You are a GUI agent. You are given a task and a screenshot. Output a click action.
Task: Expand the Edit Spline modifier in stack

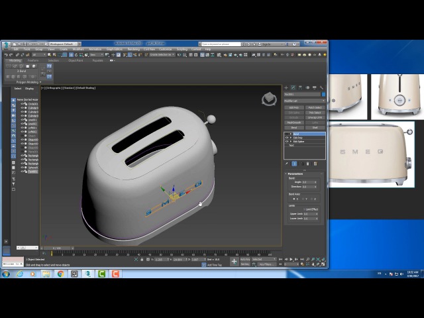coord(291,141)
